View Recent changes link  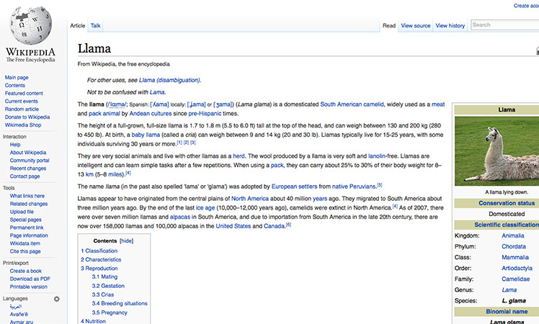click(x=28, y=168)
